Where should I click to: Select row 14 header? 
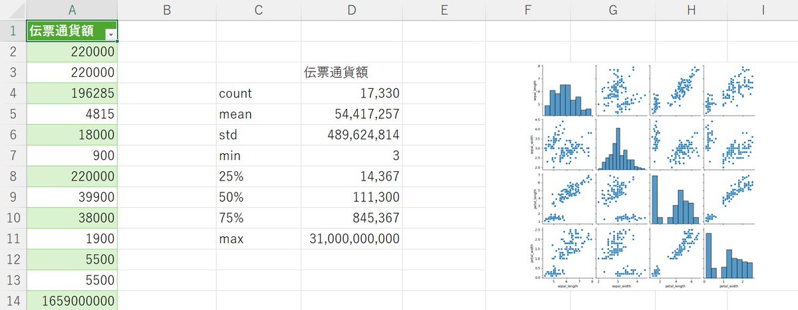click(x=13, y=300)
